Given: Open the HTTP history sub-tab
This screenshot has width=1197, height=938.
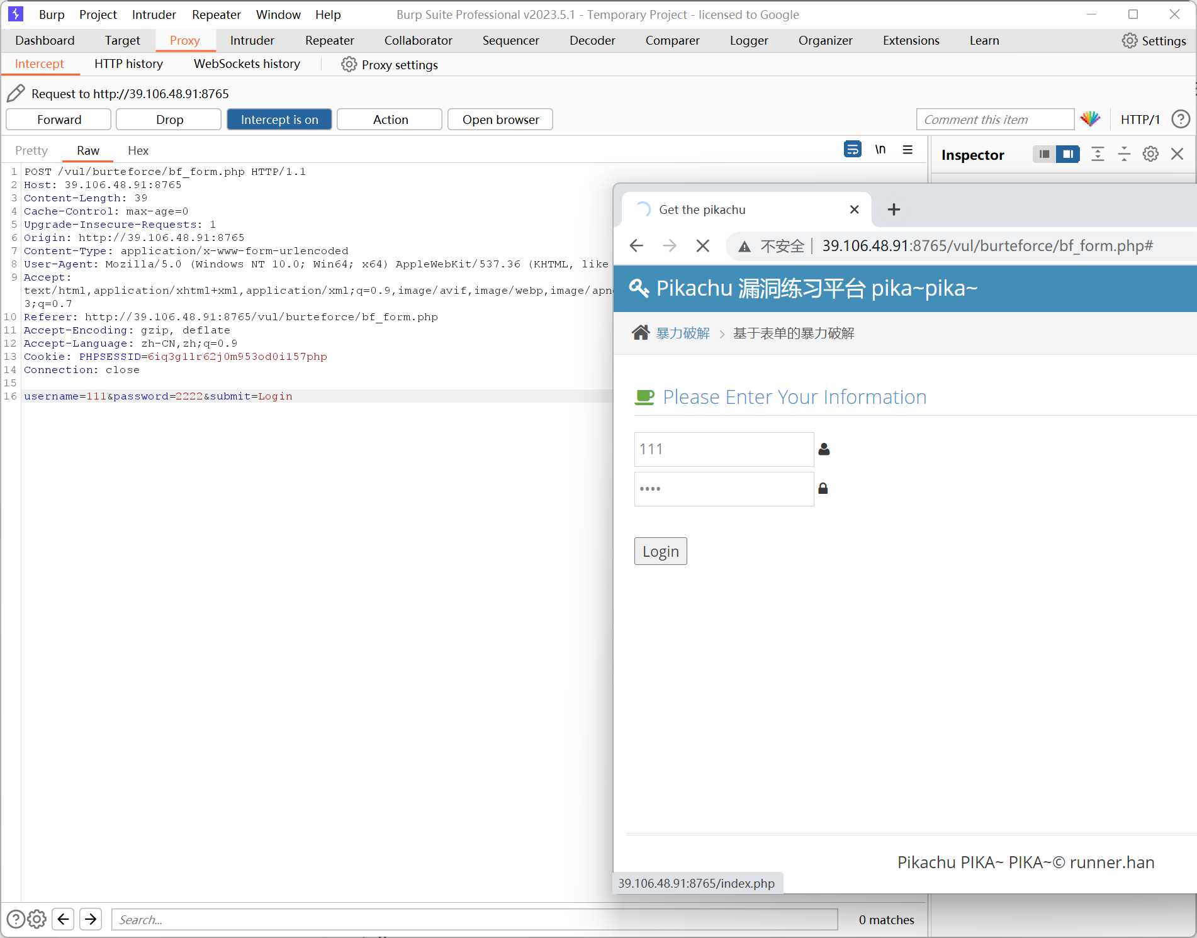Looking at the screenshot, I should pyautogui.click(x=128, y=64).
